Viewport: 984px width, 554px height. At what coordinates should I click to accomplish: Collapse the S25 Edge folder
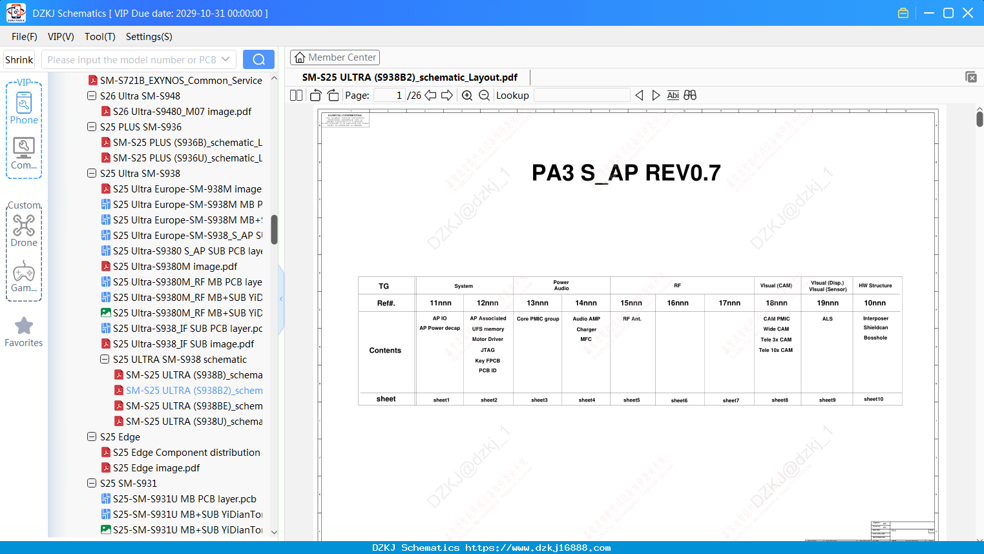[92, 437]
